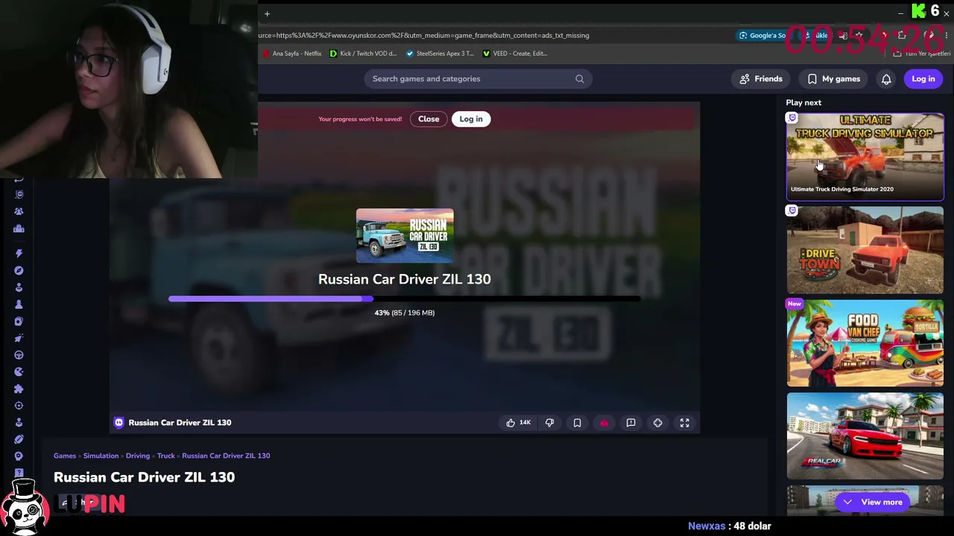Go to the Truck breadcrumb
The height and width of the screenshot is (536, 954).
166,456
